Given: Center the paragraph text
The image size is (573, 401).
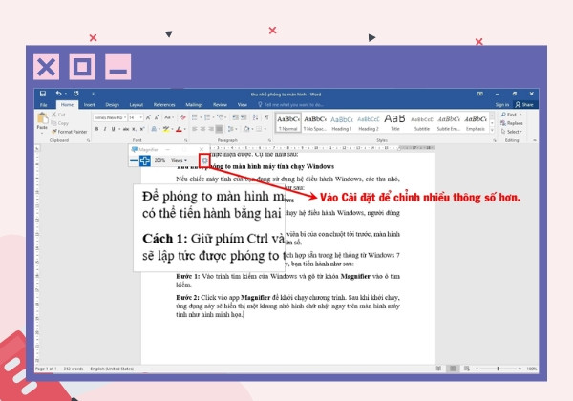Looking at the screenshot, I should (x=202, y=129).
